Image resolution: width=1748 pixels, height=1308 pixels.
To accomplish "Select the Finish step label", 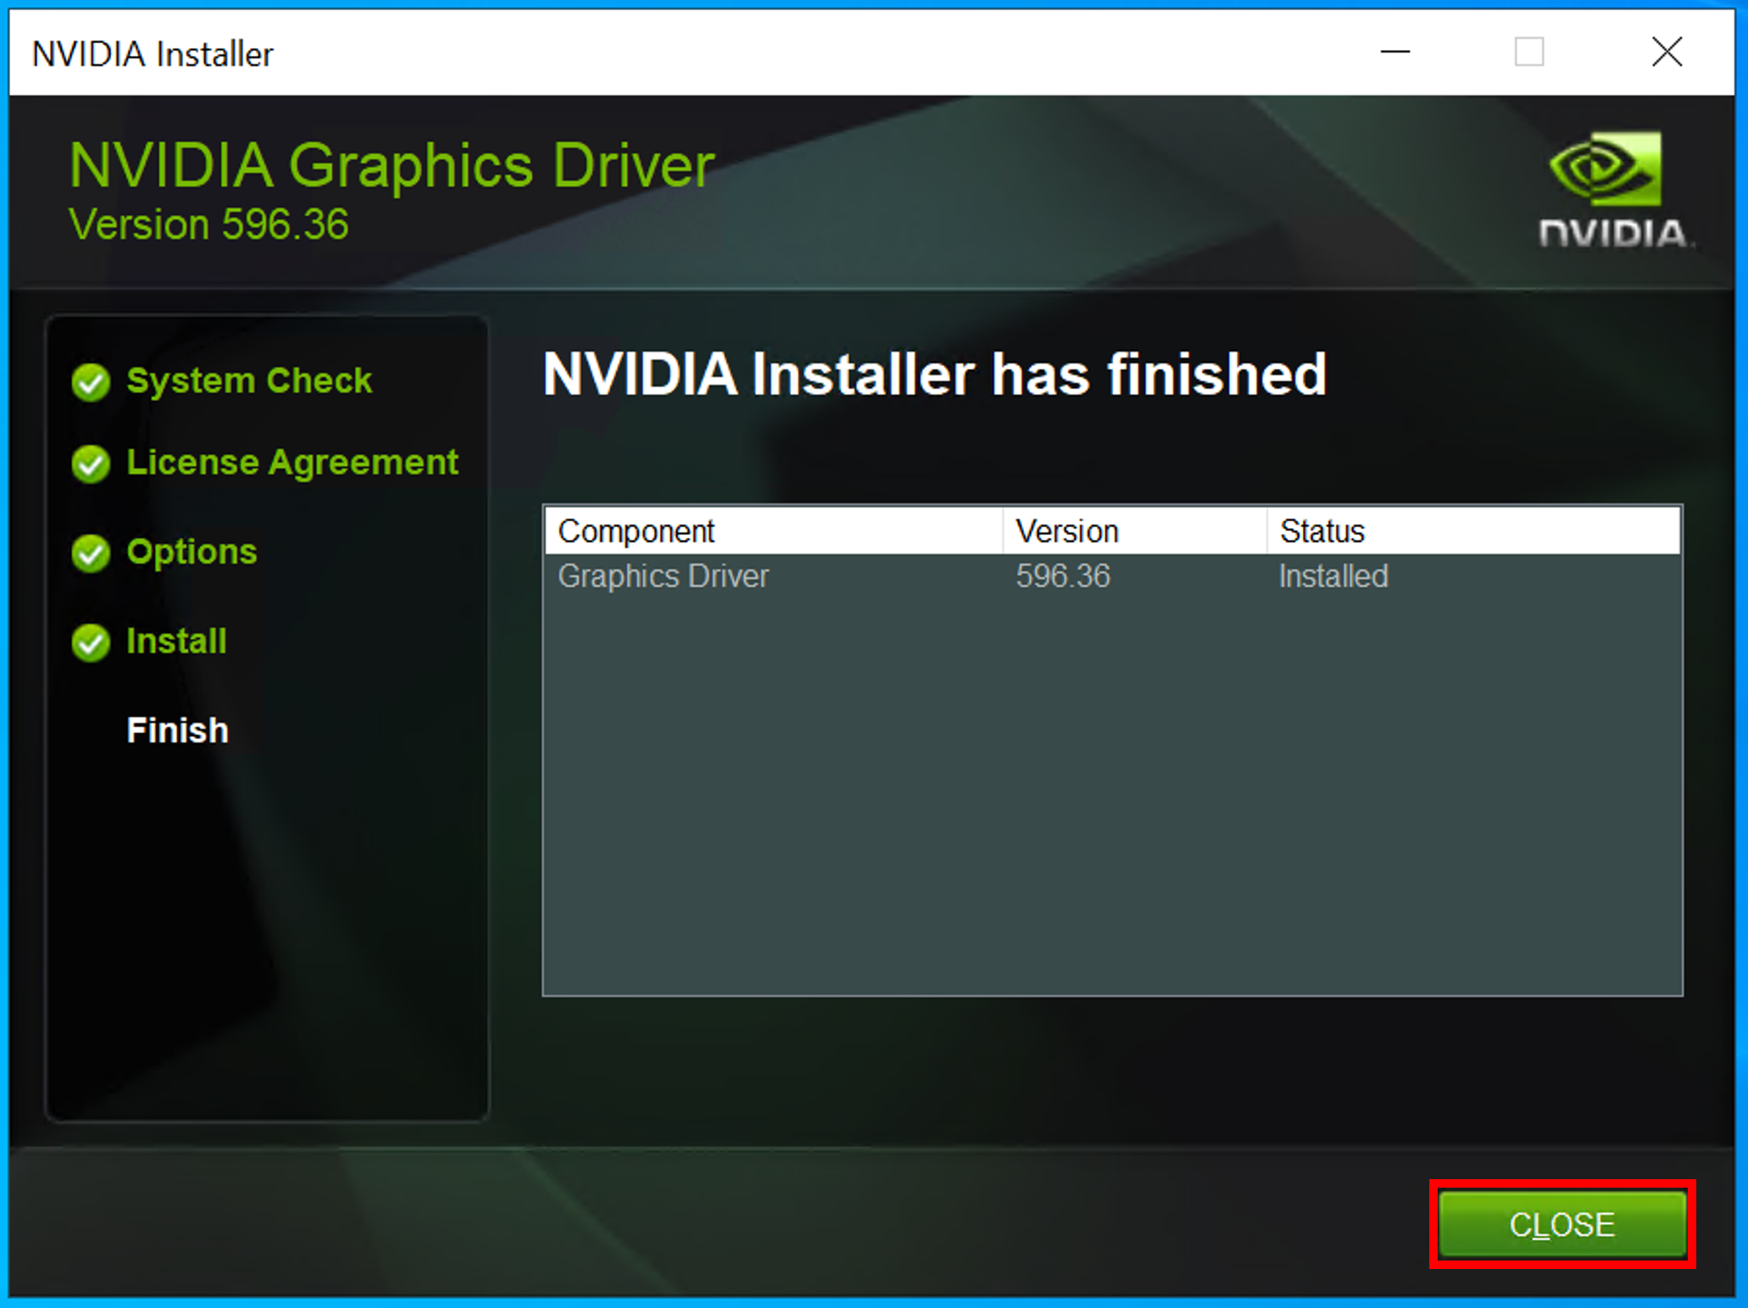I will (x=177, y=730).
